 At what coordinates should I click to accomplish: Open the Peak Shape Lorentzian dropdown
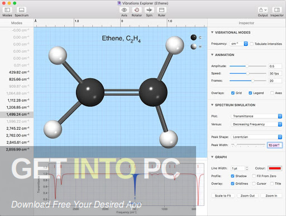[x=256, y=137]
